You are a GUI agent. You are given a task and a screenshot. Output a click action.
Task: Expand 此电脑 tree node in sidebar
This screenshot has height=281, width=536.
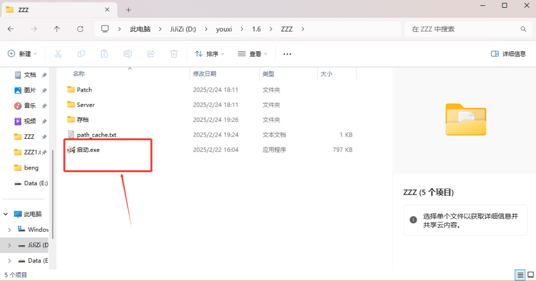point(7,214)
